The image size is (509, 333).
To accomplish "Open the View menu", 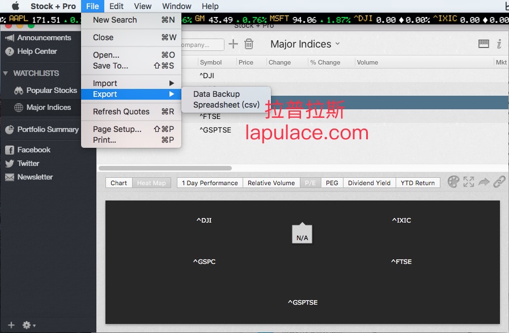I will pyautogui.click(x=142, y=6).
